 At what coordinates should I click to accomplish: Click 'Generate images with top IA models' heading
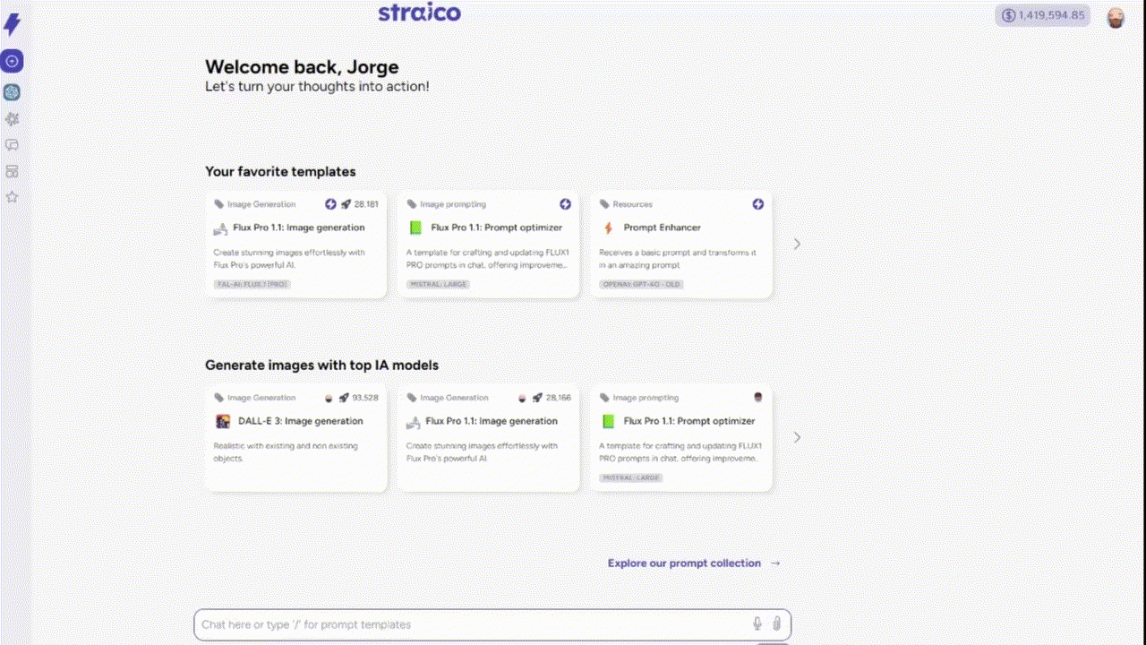321,365
